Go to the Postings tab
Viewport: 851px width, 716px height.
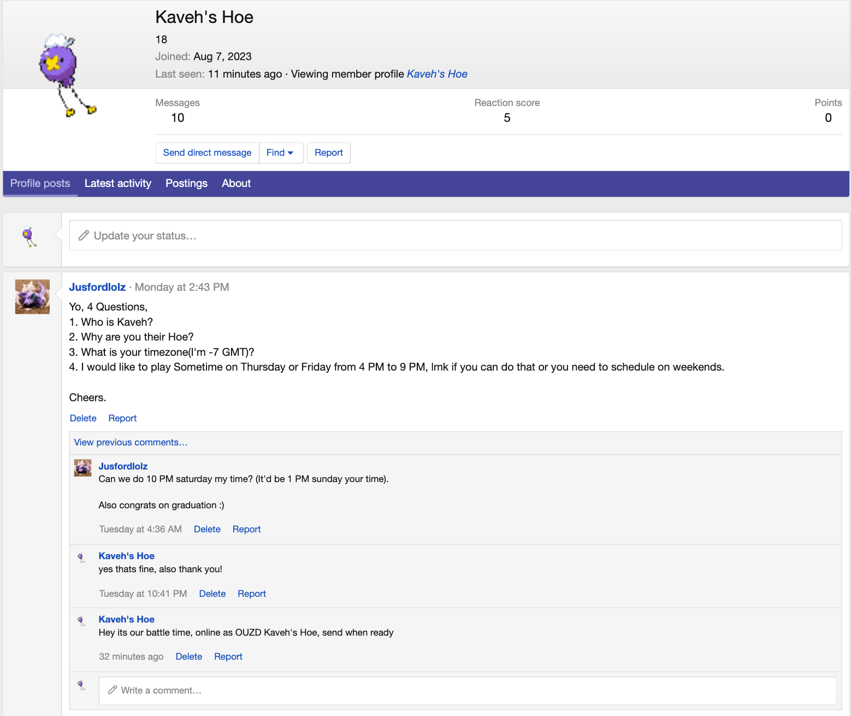(187, 184)
